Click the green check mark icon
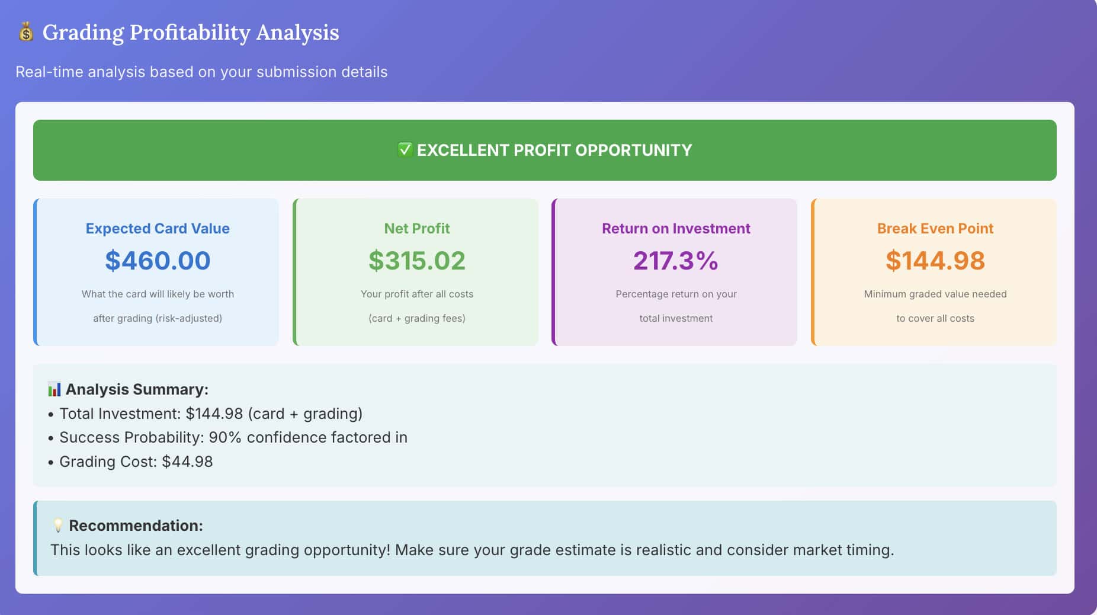The image size is (1097, 615). (405, 150)
